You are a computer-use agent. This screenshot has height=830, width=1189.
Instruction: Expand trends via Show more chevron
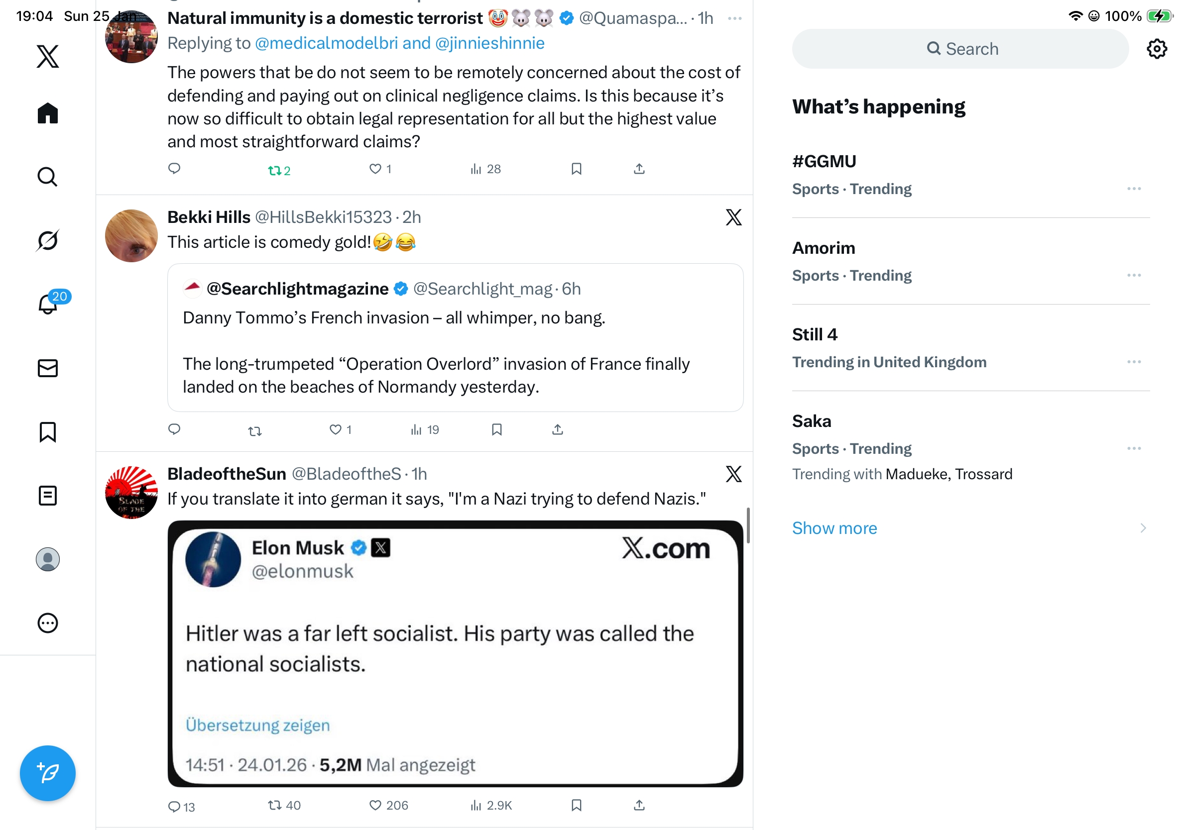[1143, 528]
